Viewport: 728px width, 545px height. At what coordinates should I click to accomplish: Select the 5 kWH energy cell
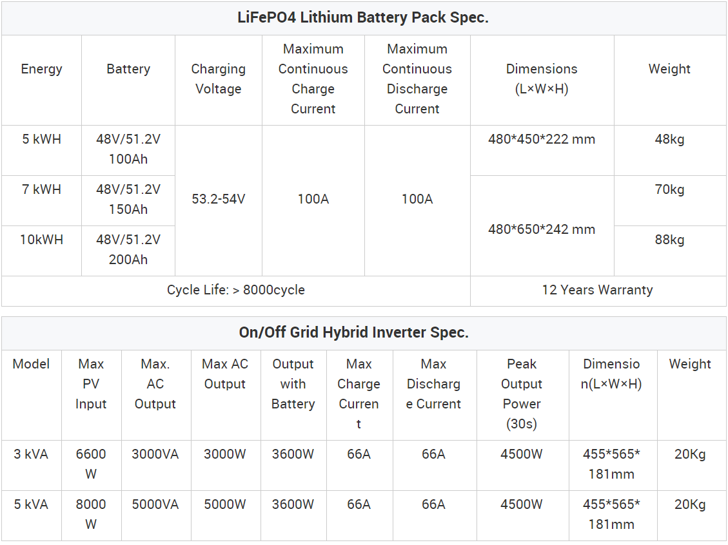(x=42, y=150)
